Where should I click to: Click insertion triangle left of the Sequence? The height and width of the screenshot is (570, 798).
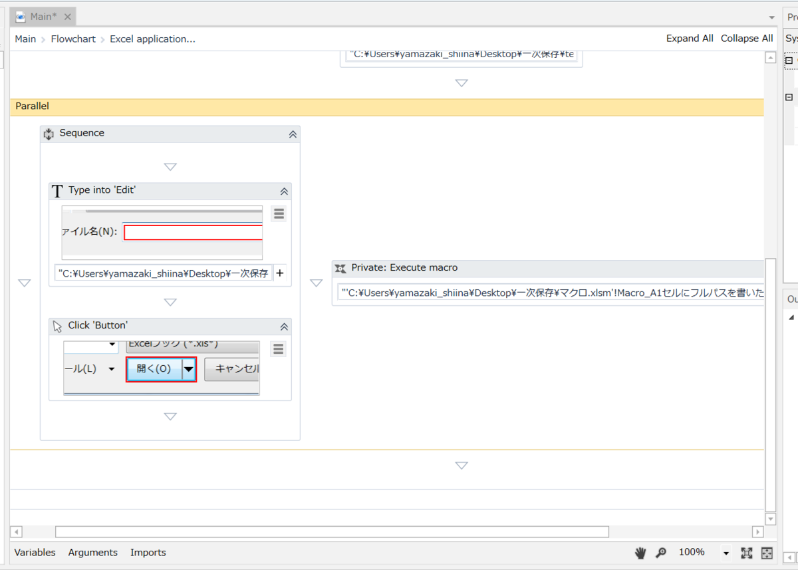pos(25,283)
